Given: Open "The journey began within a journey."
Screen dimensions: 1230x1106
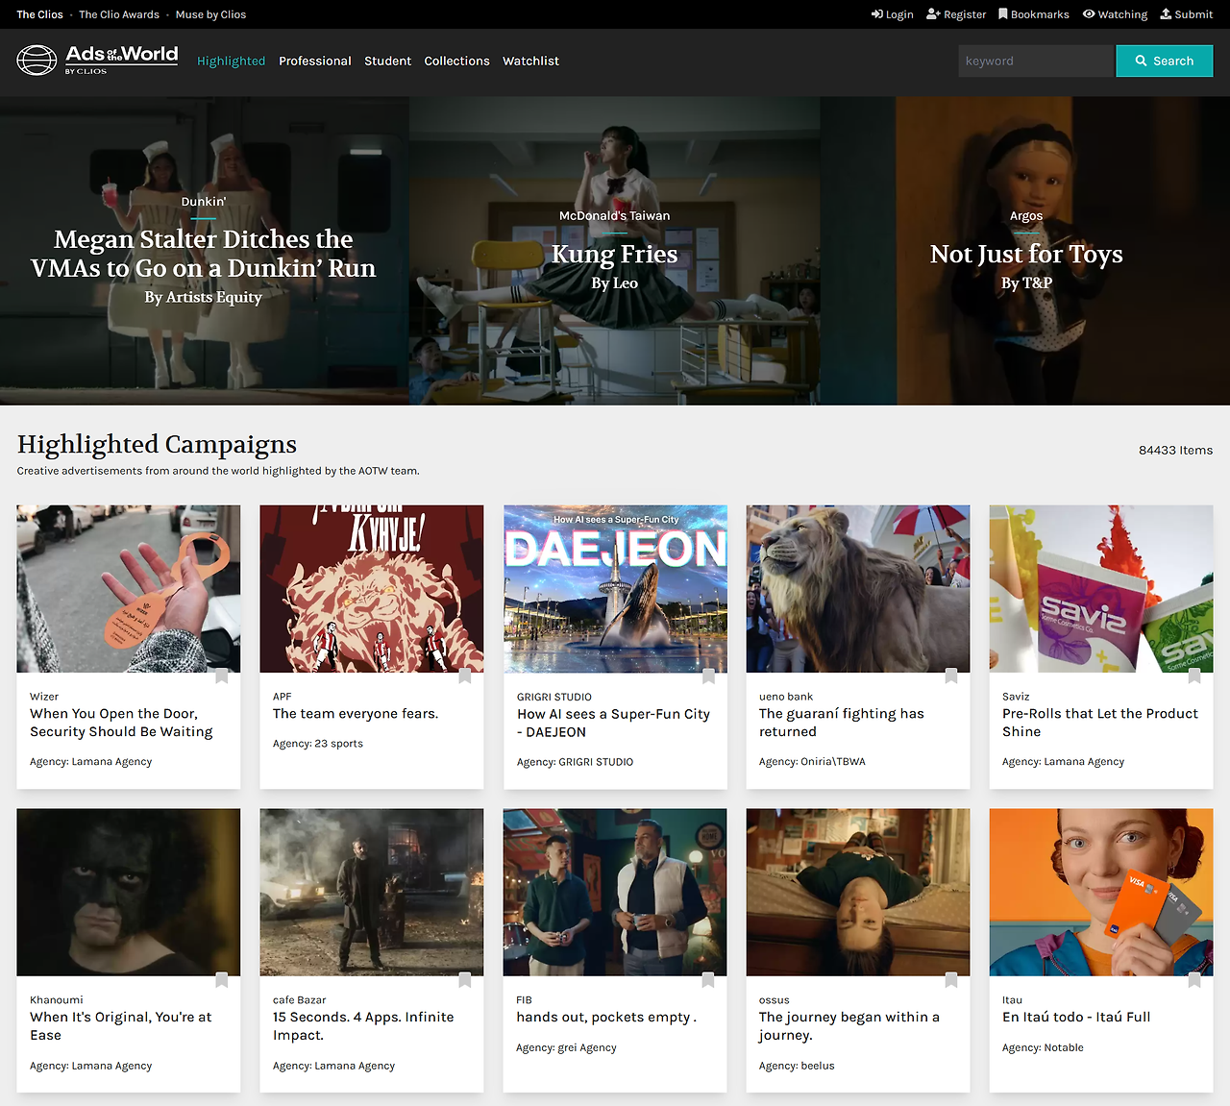Looking at the screenshot, I should click(x=849, y=1026).
